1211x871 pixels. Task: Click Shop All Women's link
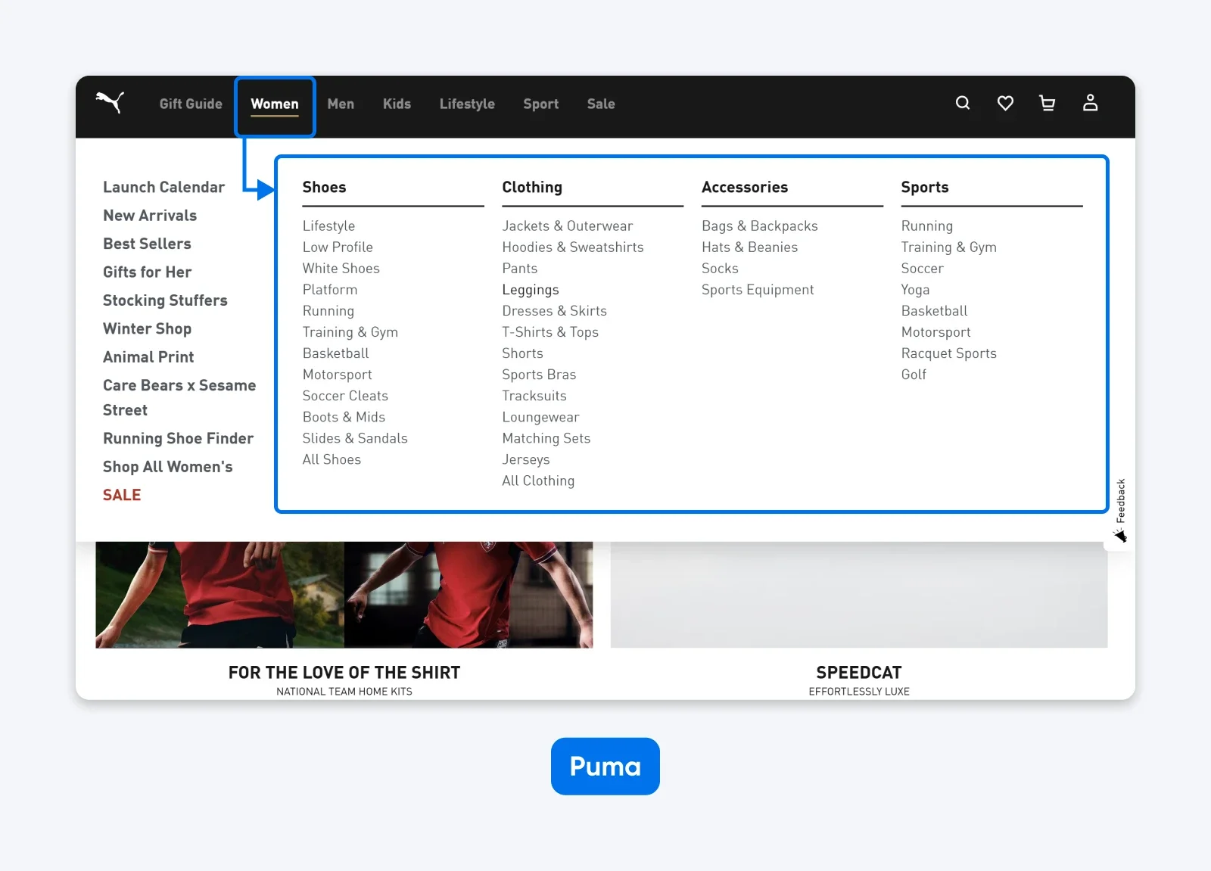pos(168,466)
